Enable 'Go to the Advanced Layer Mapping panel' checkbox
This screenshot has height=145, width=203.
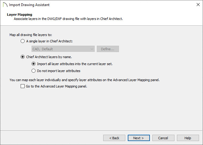[x=22, y=86]
